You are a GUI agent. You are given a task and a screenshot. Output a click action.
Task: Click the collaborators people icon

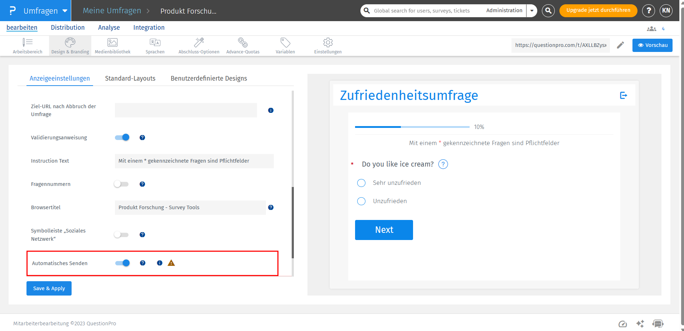651,29
